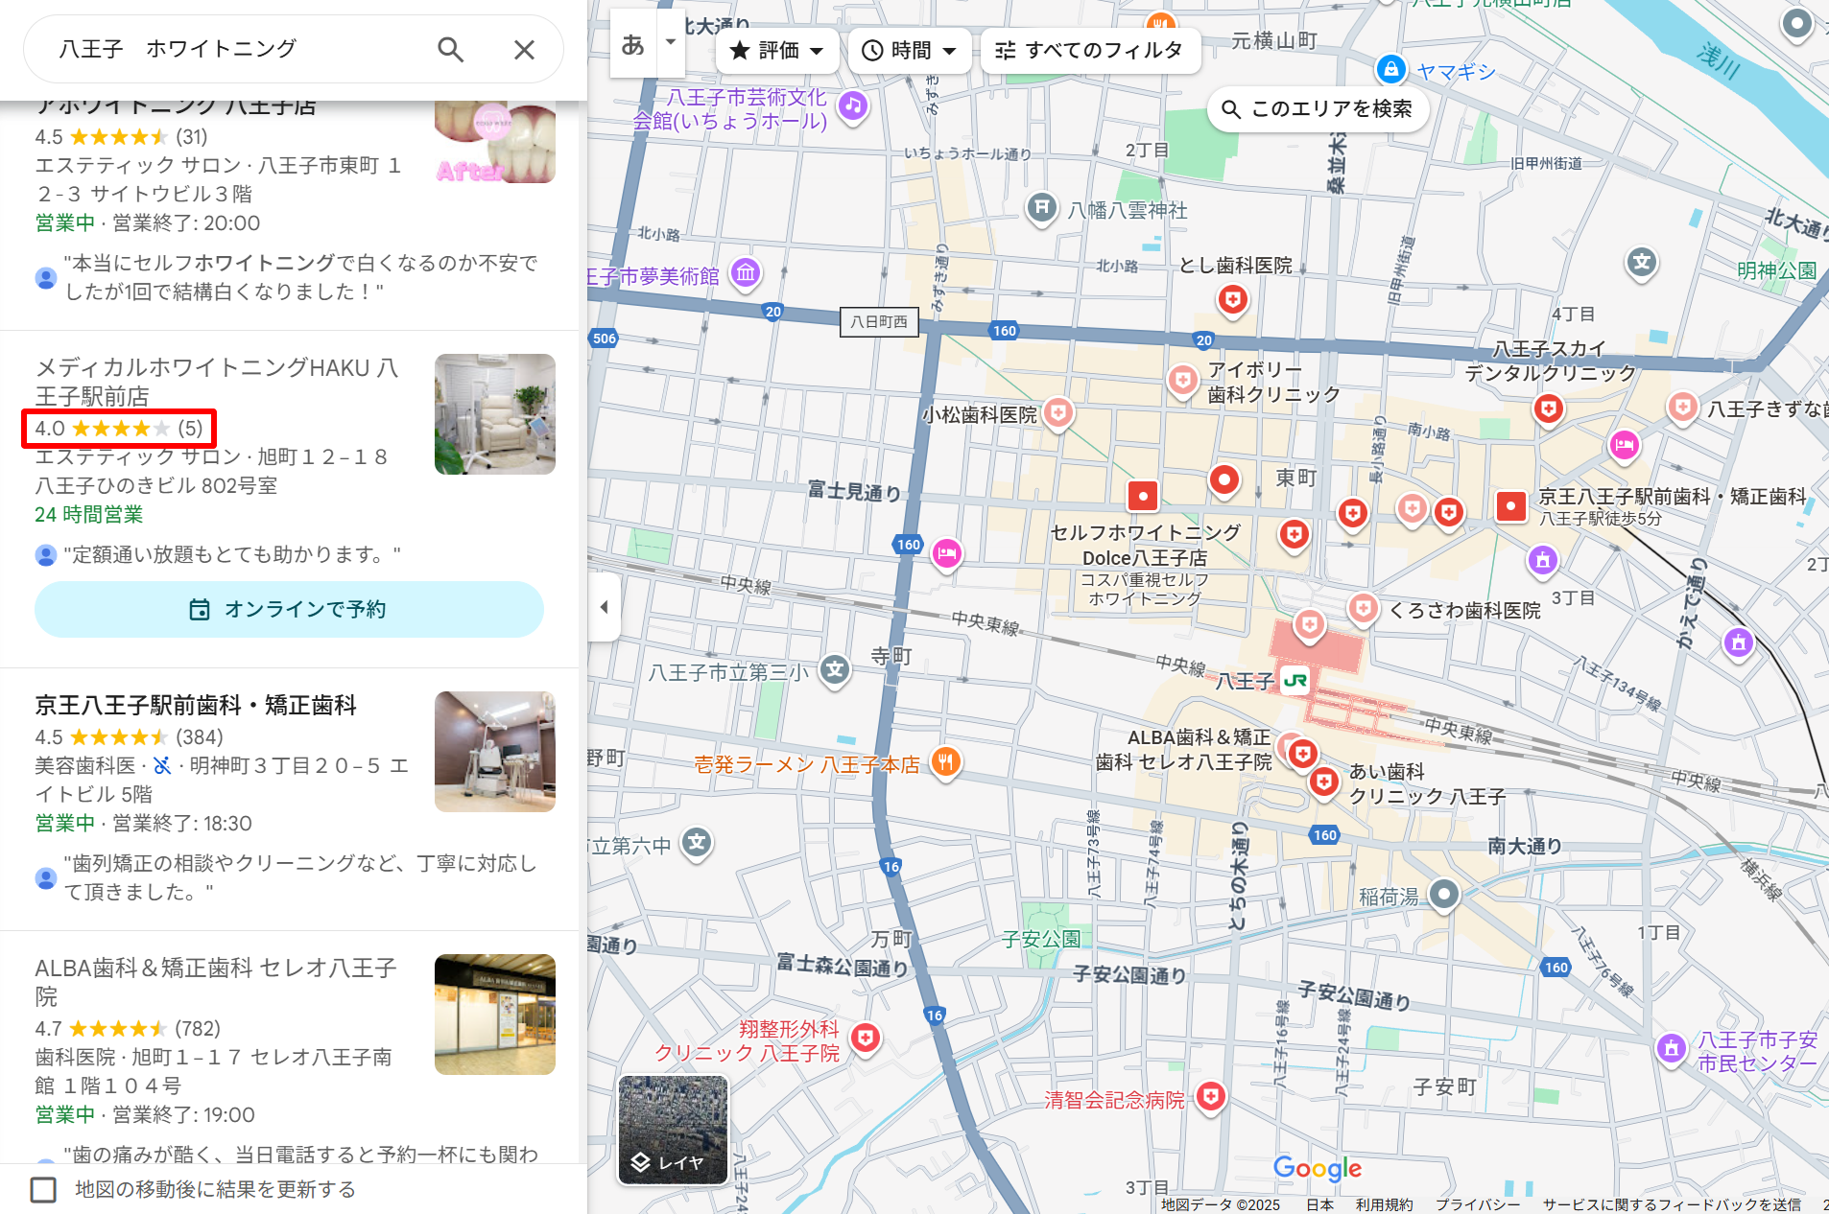Clear the search with the X icon
1829x1214 pixels.
524,49
